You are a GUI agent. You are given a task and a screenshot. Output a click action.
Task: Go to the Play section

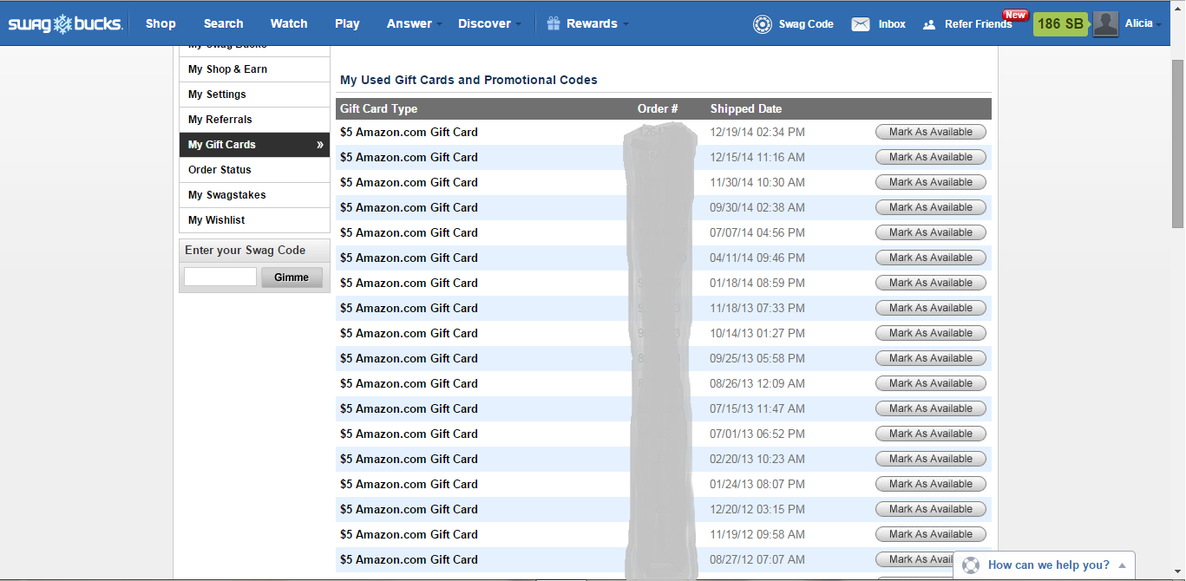coord(347,23)
